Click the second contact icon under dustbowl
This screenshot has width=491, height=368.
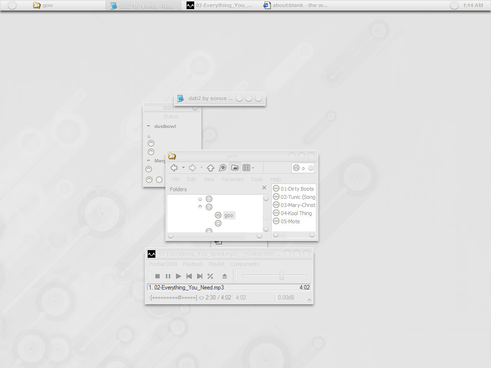pyautogui.click(x=151, y=152)
